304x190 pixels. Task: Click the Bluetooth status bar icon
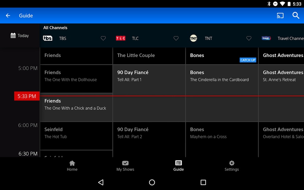tap(269, 4)
